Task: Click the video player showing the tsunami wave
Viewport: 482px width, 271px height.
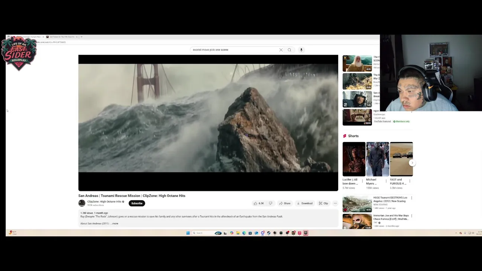Action: pyautogui.click(x=208, y=123)
